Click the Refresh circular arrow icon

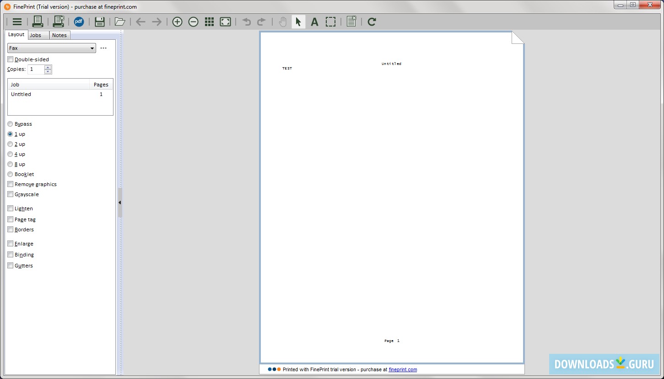tap(372, 22)
